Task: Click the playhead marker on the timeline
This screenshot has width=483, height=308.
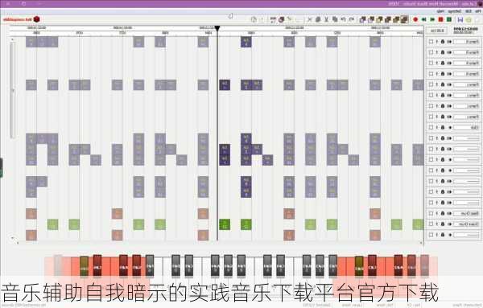Action: (x=217, y=28)
